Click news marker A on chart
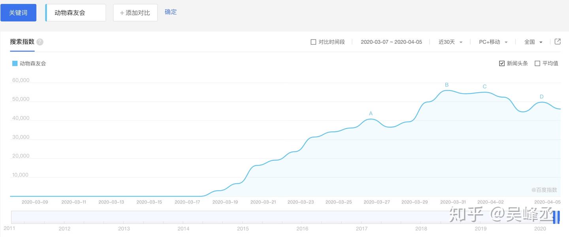Viewport: 569px width, 237px height. click(x=371, y=114)
